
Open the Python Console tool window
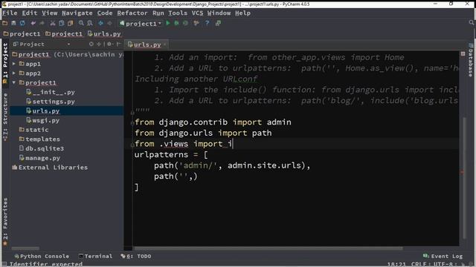coord(42,256)
